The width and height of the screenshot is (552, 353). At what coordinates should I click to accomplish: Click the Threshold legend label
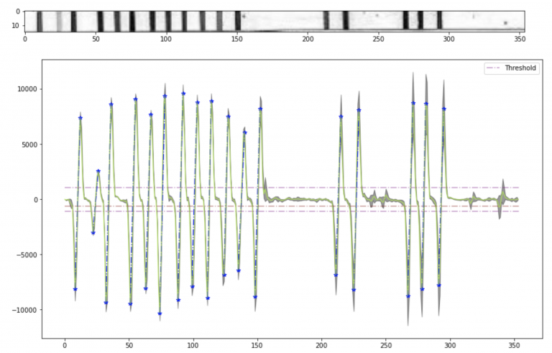pyautogui.click(x=520, y=68)
